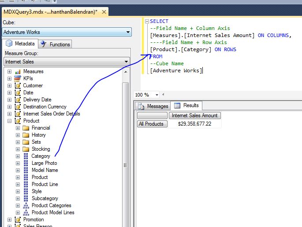Click the Model Name attribute icon
The height and width of the screenshot is (227, 302).
26,170
